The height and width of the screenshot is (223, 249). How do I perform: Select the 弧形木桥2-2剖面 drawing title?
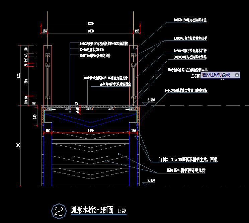92,210
